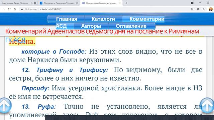Image resolution: width=214 pixels, height=120 pixels.
Task: Close the Комментарий Адвентистов tab
Action: pyautogui.click(x=120, y=3)
